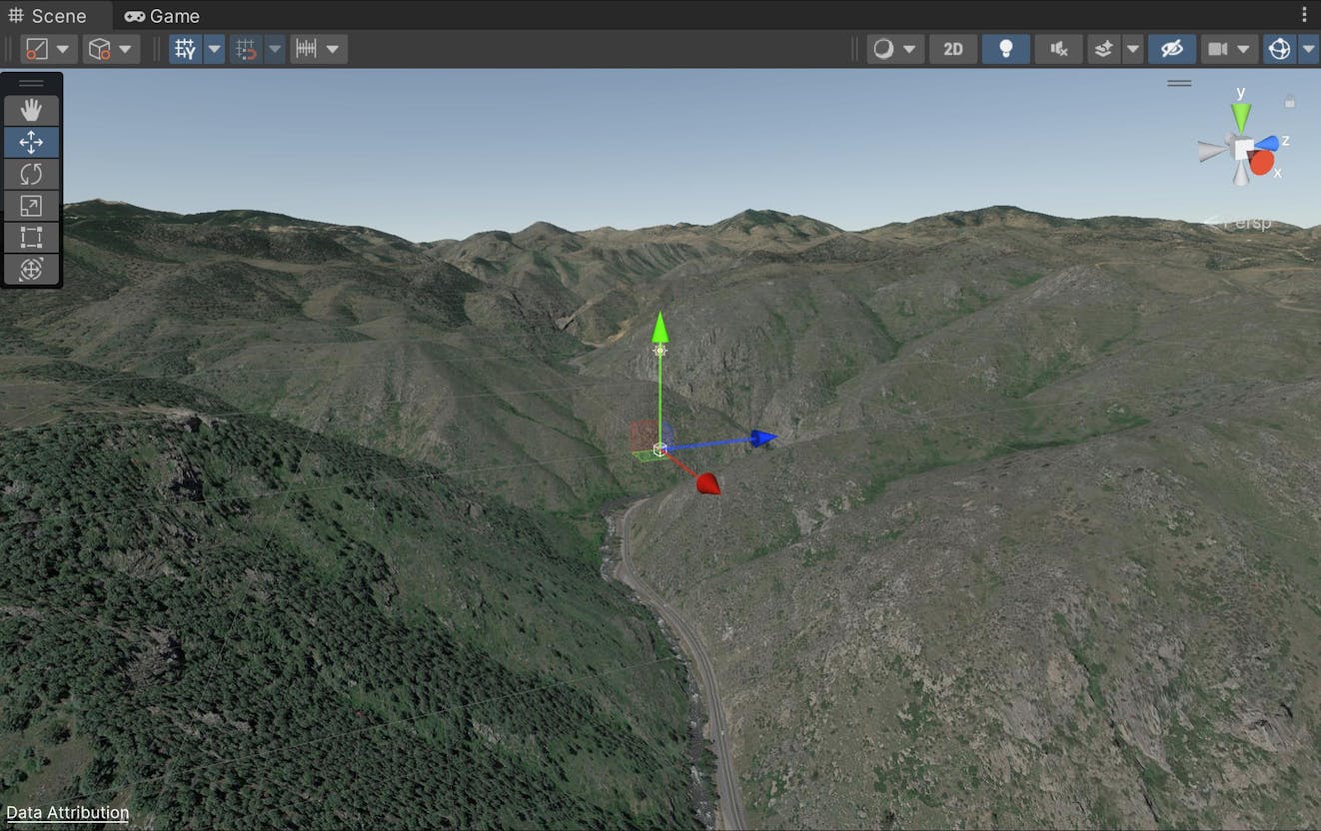Select the Scale tool
The width and height of the screenshot is (1321, 831).
coord(32,206)
